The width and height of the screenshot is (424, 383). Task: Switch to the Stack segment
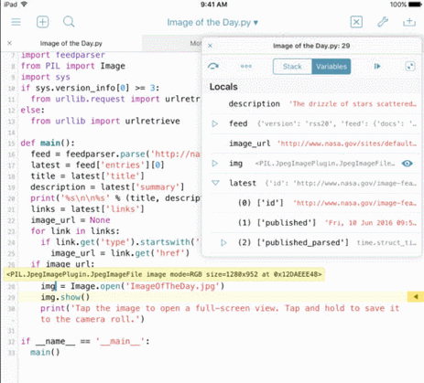pyautogui.click(x=292, y=67)
